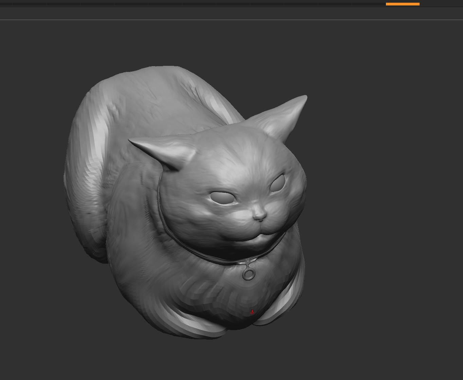Click the cat's eye on viewer's right
Image resolution: width=463 pixels, height=380 pixels.
coord(278,183)
